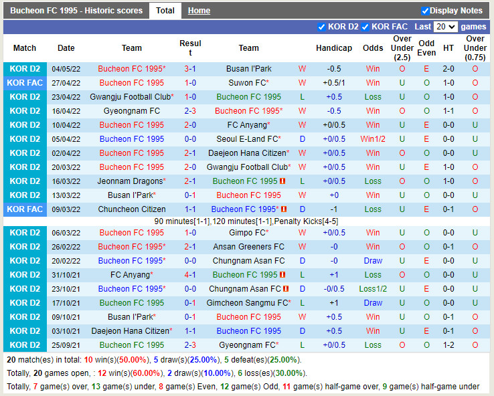Click the +0.5/1 handicap value
The height and width of the screenshot is (396, 494).
coord(334,83)
